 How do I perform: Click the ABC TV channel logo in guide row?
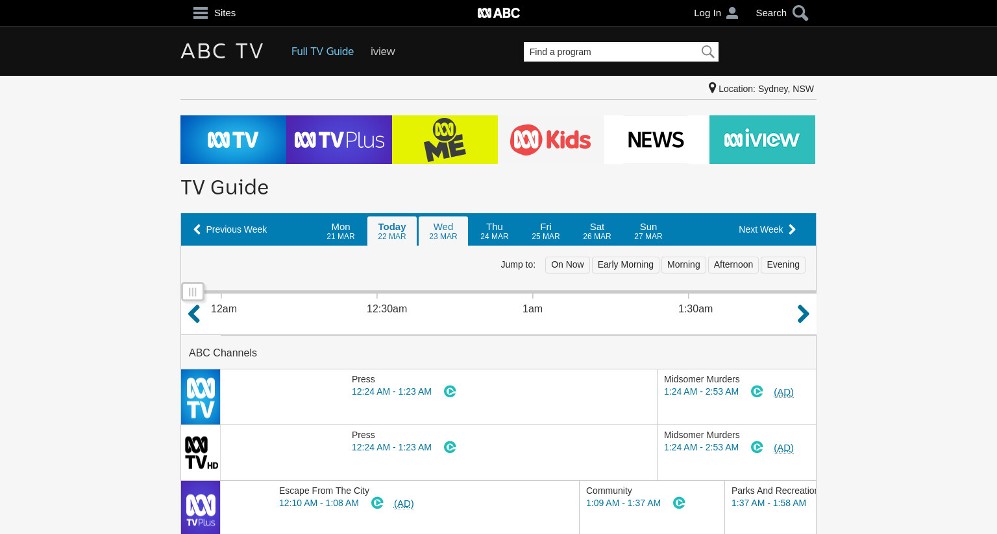point(201,397)
